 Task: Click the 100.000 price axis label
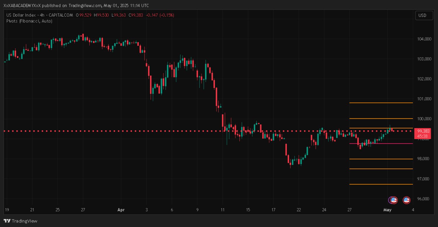coord(423,119)
